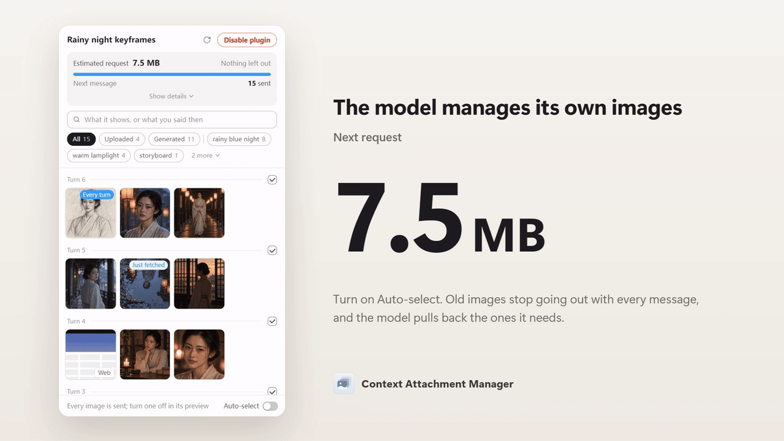Click the refresh icon beside Disable plugin
The width and height of the screenshot is (784, 441).
tap(207, 40)
